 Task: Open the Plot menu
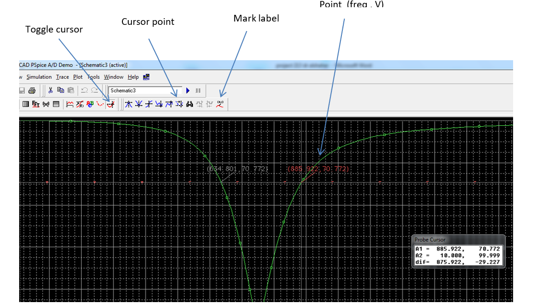(x=77, y=76)
